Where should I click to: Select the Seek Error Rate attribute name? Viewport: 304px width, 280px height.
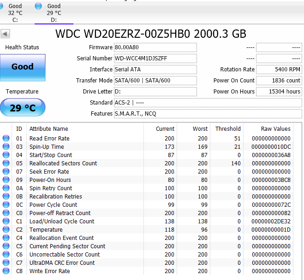tap(49, 172)
